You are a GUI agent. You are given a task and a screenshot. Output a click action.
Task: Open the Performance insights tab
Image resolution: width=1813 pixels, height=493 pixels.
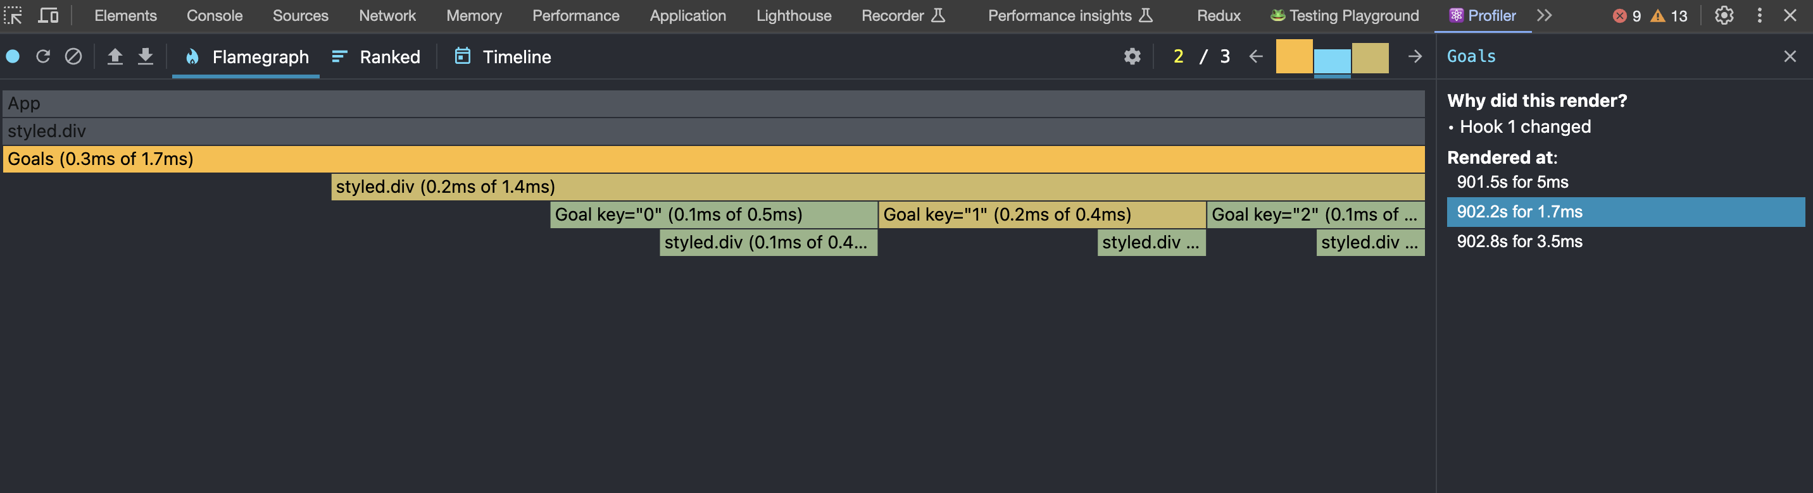click(1070, 15)
